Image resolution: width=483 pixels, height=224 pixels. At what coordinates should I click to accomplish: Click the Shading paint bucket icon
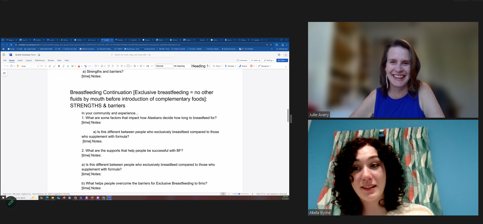135,66
